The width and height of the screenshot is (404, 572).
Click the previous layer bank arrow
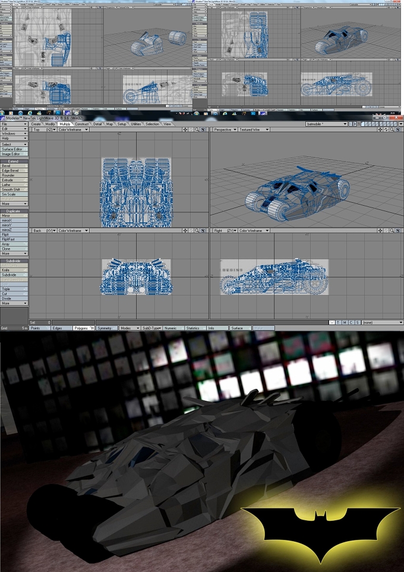click(x=351, y=124)
